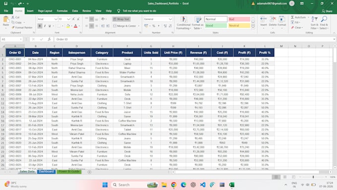Screen dimensions: 337x190
Task: Click the Increase Font Size icon
Action: 73,19
